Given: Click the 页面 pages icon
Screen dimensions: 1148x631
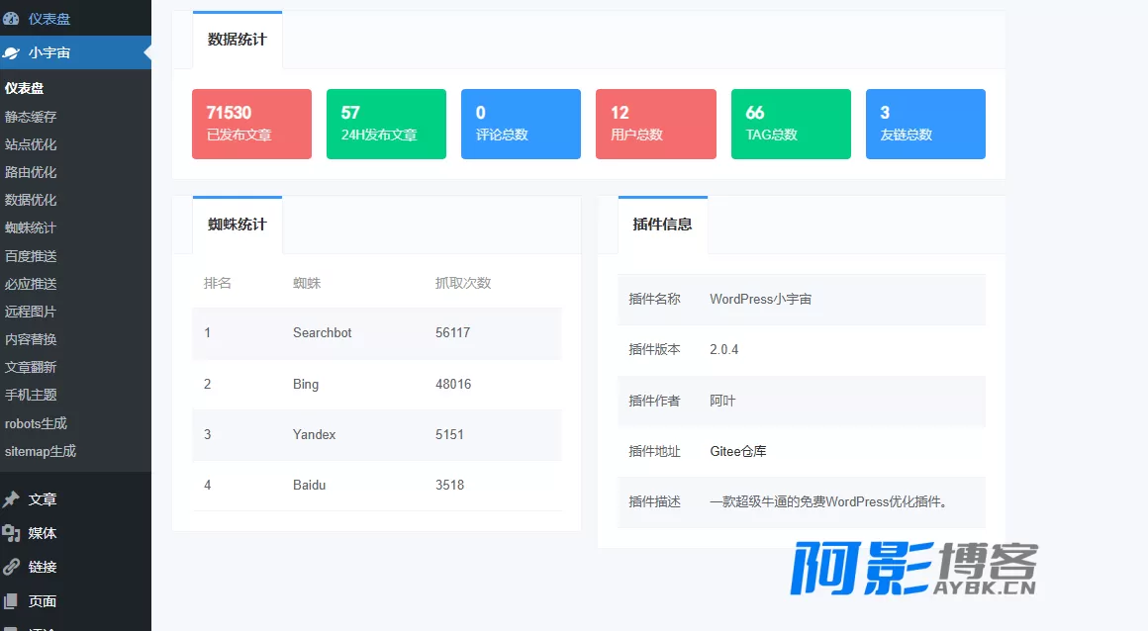Looking at the screenshot, I should click(x=11, y=601).
